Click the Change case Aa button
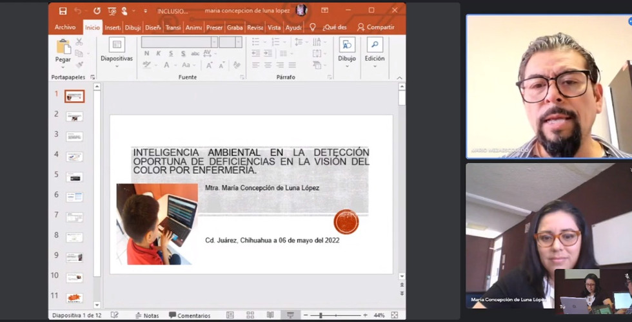 coord(186,65)
